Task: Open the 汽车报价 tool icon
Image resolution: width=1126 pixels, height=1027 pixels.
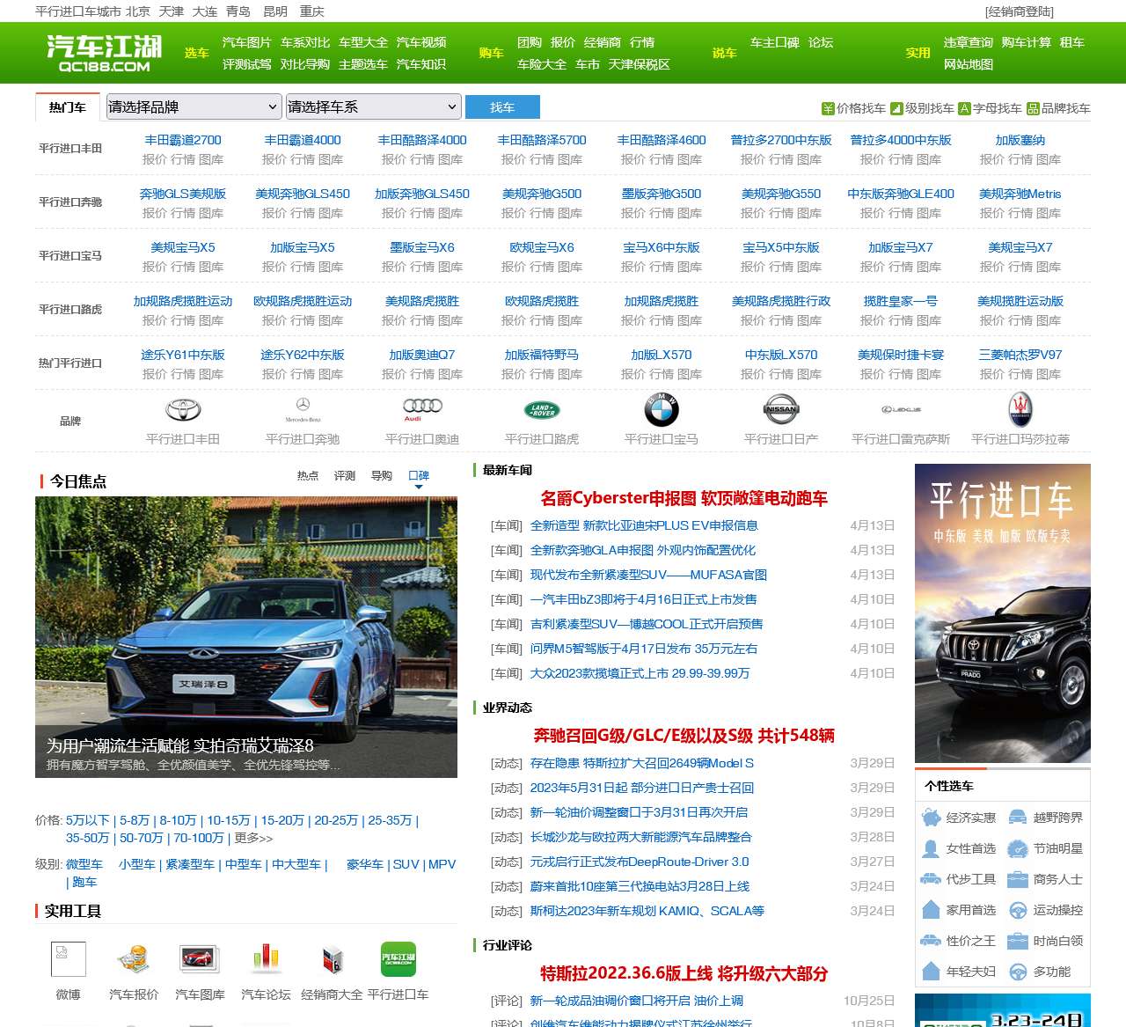Action: pos(134,959)
